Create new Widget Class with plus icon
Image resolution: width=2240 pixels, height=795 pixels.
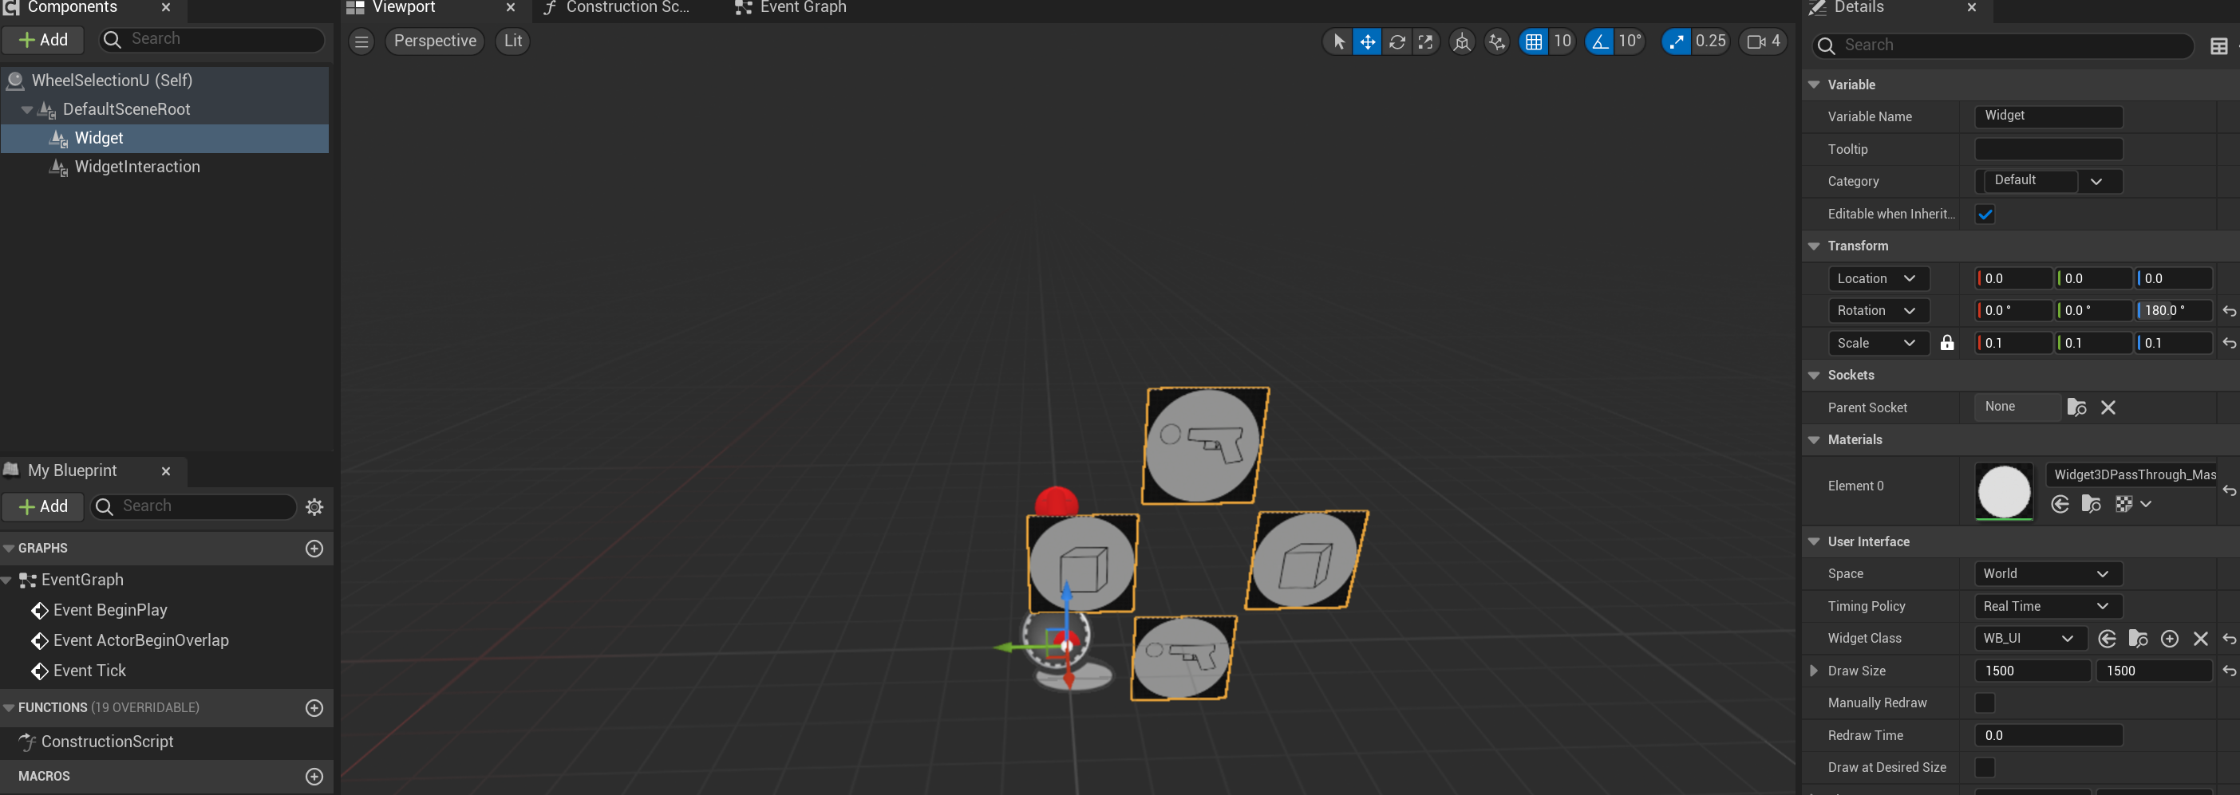pos(2170,640)
